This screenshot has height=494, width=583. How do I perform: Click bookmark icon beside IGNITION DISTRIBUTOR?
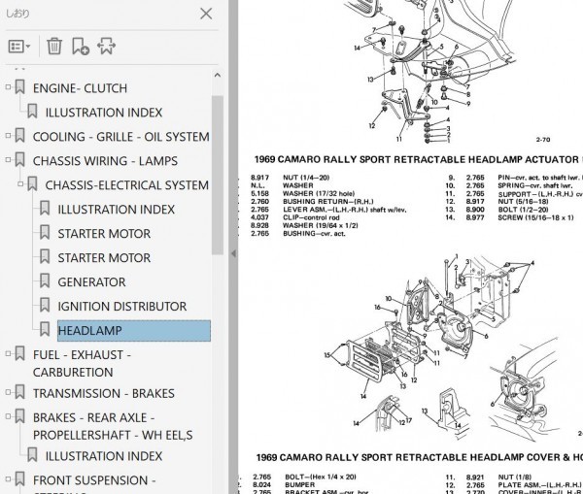point(45,305)
